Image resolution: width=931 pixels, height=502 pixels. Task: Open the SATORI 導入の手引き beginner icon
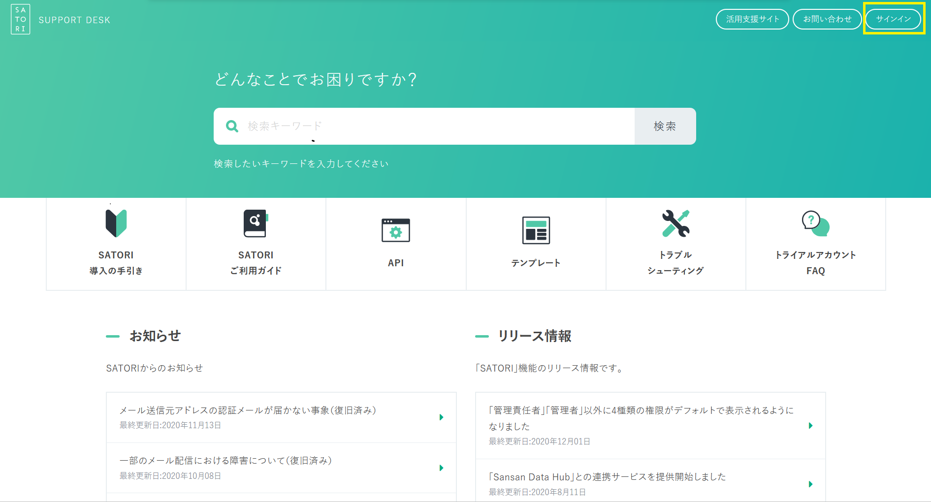(x=116, y=223)
